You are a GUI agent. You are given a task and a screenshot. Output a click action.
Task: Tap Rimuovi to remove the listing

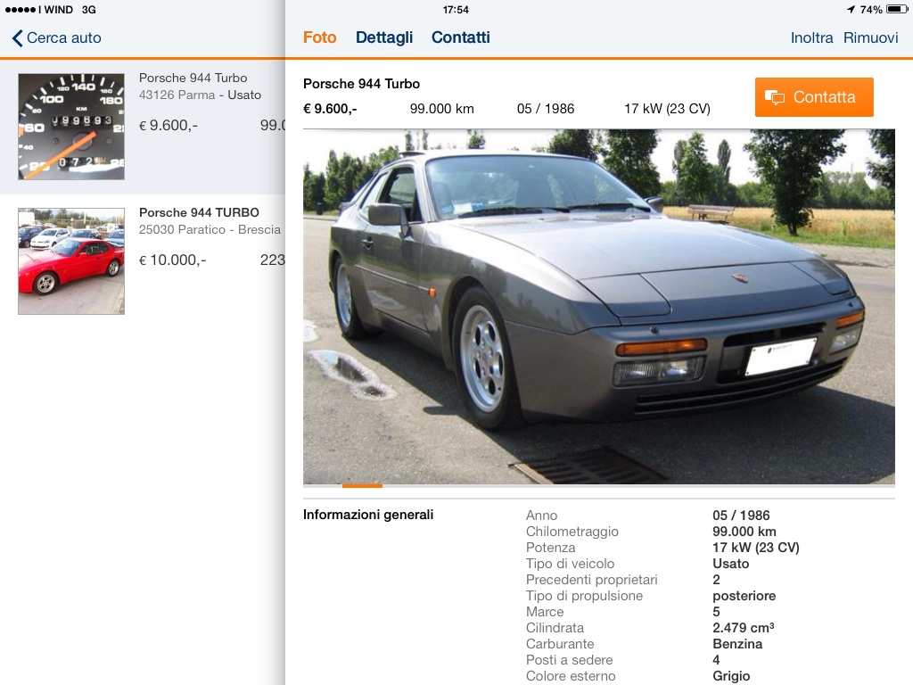coord(870,37)
